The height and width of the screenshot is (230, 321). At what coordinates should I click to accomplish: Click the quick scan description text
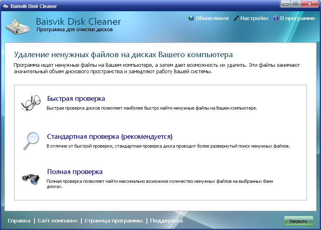(152, 108)
